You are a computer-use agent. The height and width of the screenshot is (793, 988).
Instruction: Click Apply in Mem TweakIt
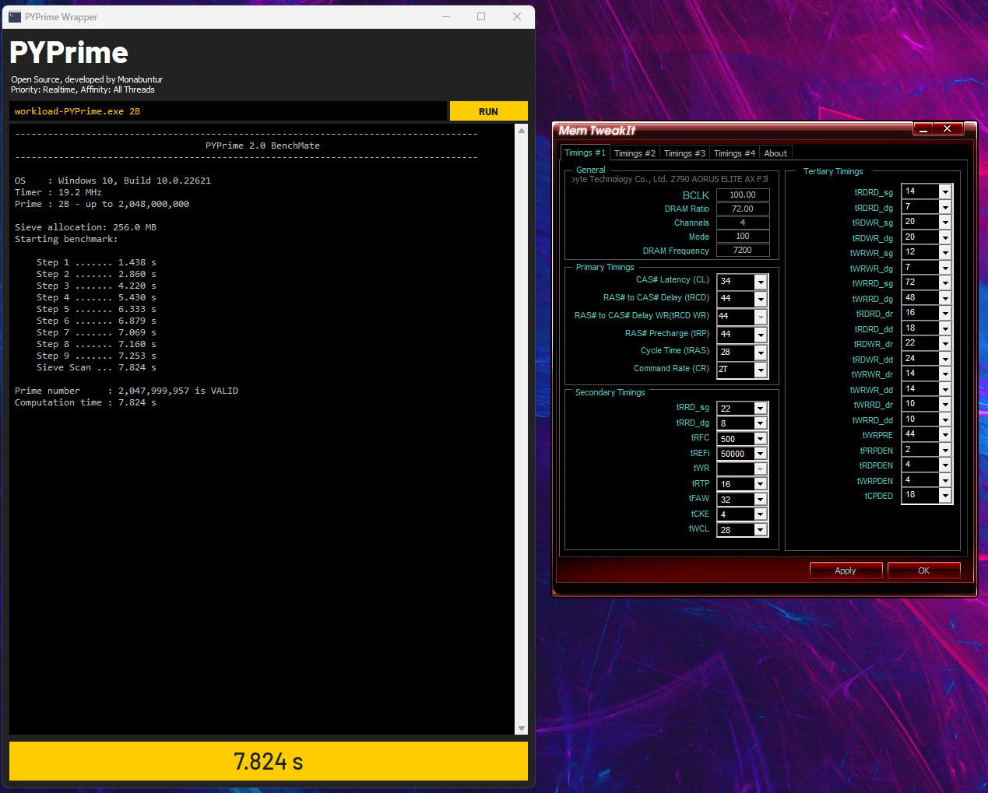846,570
